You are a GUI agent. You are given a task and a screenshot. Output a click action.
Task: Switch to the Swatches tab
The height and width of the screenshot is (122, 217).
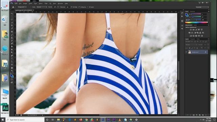192,12
